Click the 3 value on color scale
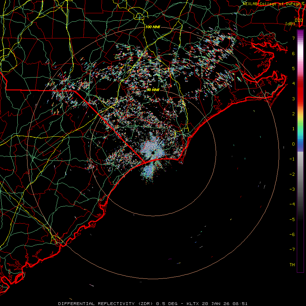 tap(293, 99)
